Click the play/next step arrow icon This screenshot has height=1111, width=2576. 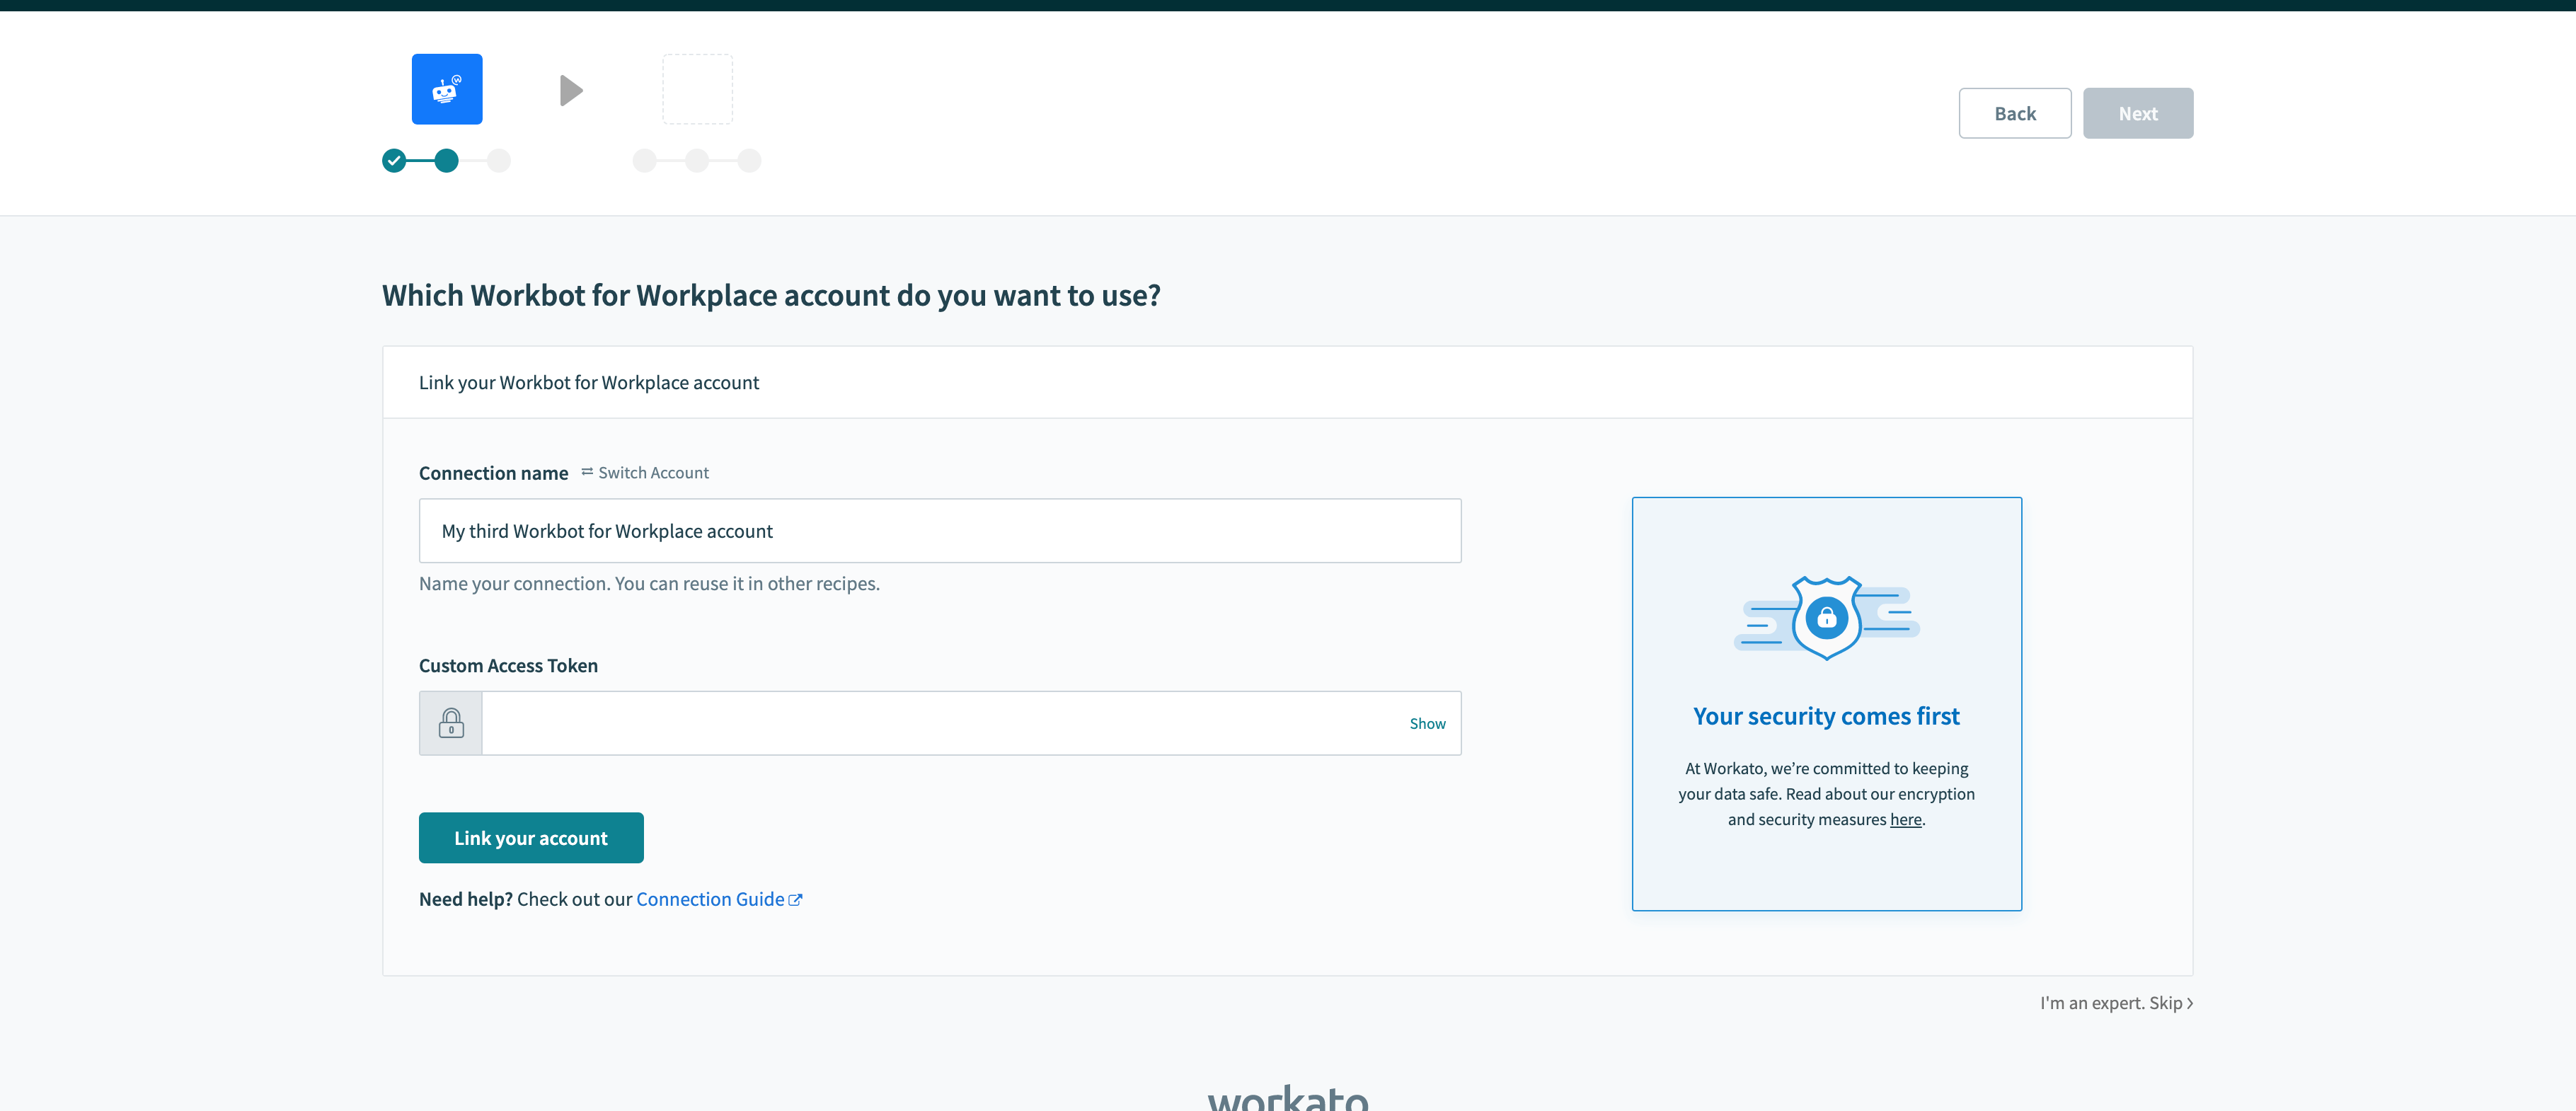click(x=570, y=91)
